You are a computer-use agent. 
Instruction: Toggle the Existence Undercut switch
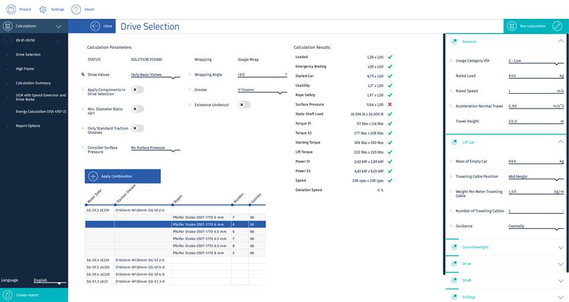[244, 104]
